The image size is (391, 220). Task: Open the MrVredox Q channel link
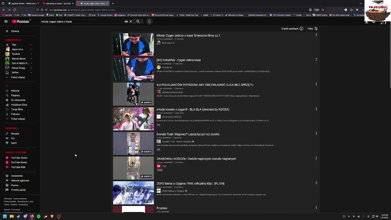click(x=168, y=43)
